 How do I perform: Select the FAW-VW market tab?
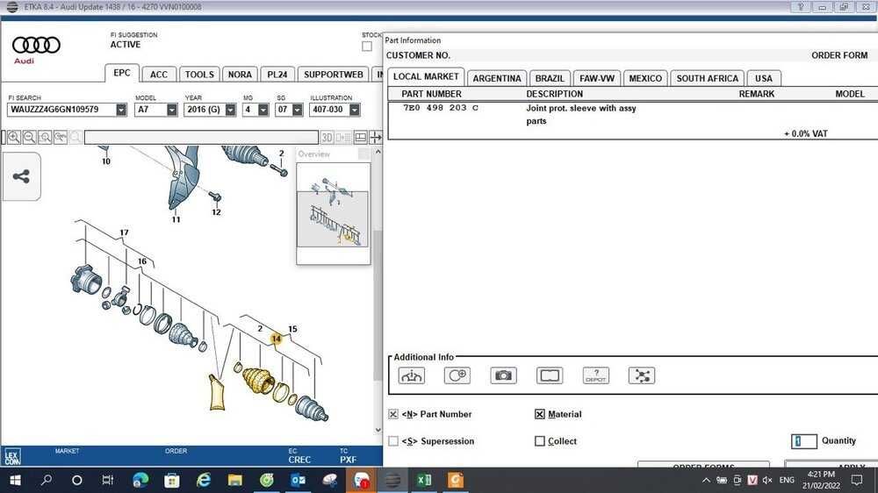pos(597,78)
